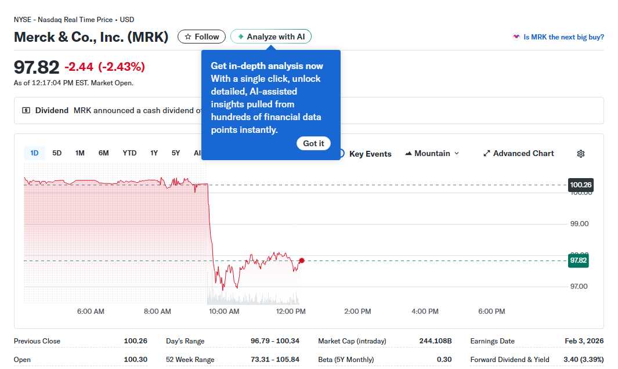Select the 1D time range tab

[x=34, y=153]
